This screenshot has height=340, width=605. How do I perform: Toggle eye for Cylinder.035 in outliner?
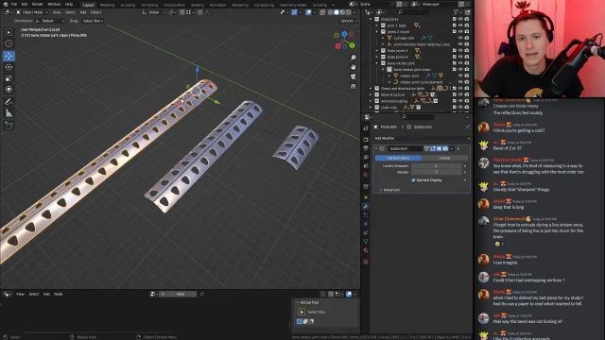coord(460,38)
